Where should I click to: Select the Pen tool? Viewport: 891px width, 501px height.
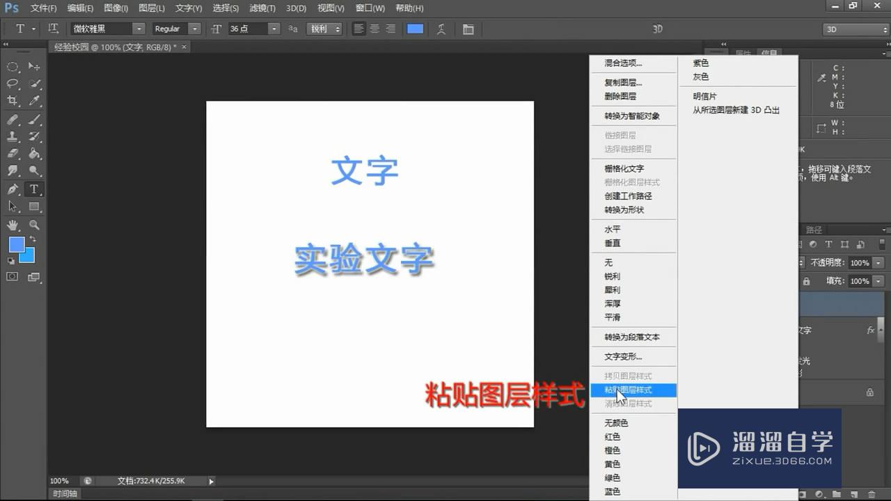pos(13,189)
